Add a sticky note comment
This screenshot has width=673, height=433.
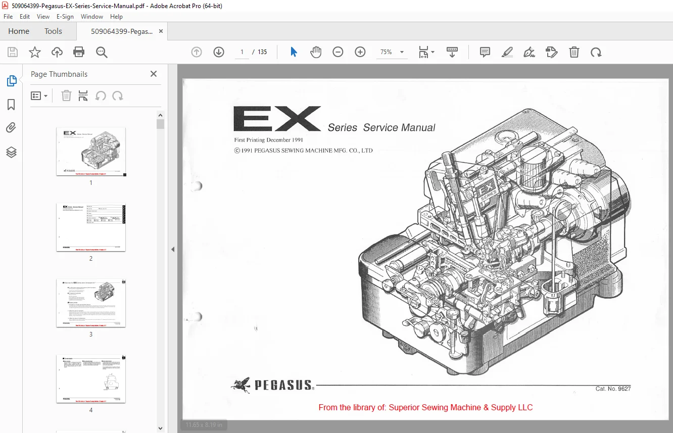(x=485, y=52)
